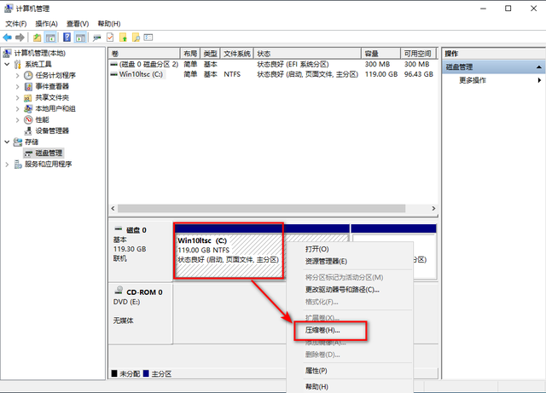Screen dimensions: 546x393
Task: Open the 文件(F) menu
Action: [16, 24]
